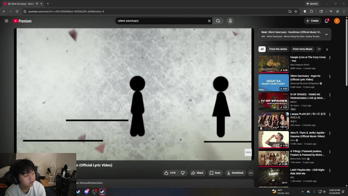Show more filter chips with arrow
Viewport: 348px width, 196px height.
(327, 49)
